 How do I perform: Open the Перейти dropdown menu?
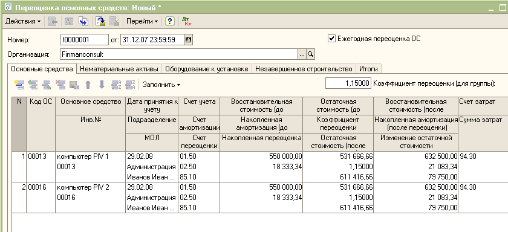coord(142,21)
